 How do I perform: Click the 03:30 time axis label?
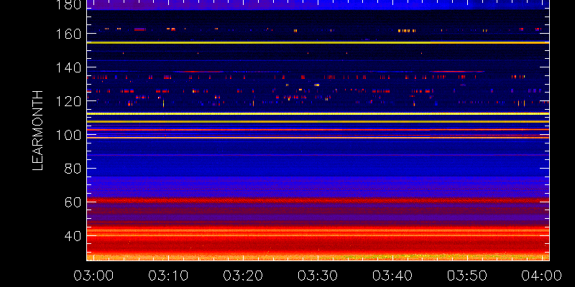coord(318,276)
